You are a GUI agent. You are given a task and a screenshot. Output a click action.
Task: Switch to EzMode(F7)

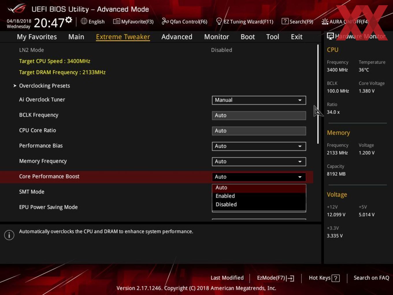pyautogui.click(x=275, y=278)
